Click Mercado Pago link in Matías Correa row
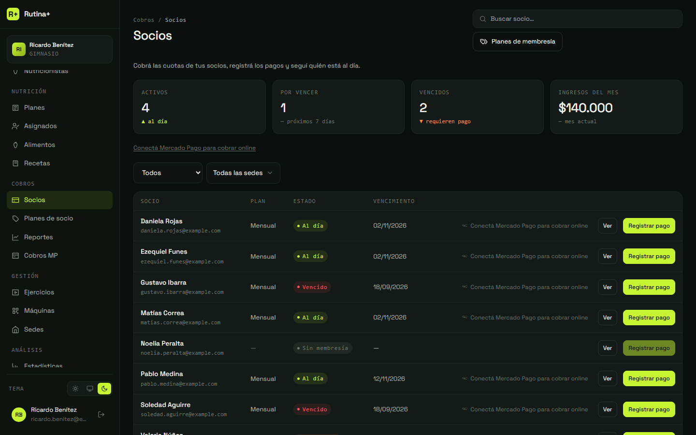The height and width of the screenshot is (435, 696). point(525,318)
